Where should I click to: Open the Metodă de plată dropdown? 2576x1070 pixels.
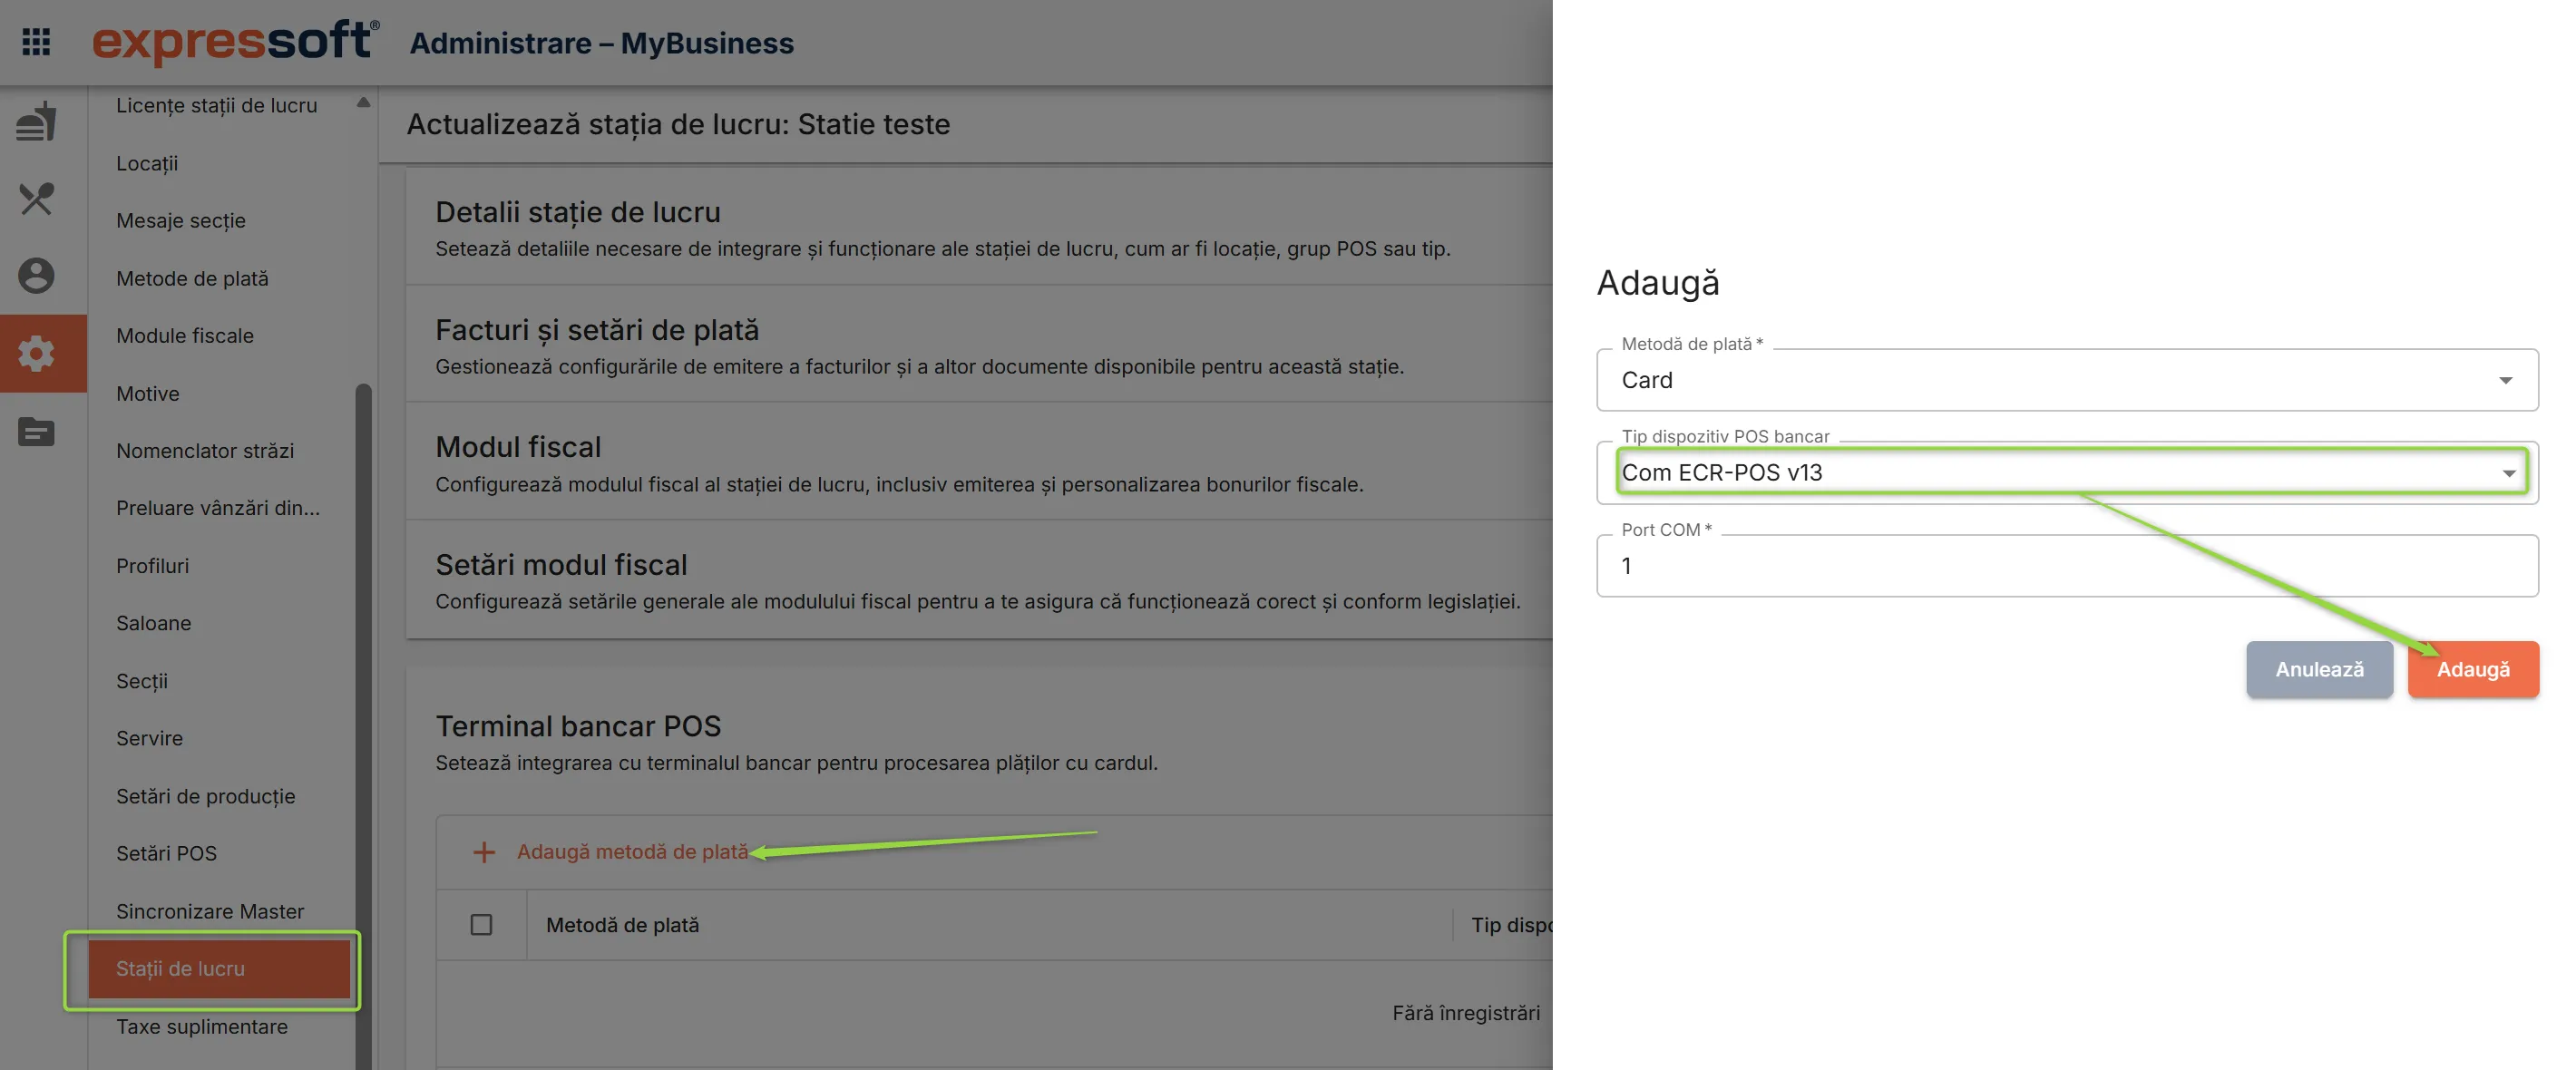[x=2067, y=380]
